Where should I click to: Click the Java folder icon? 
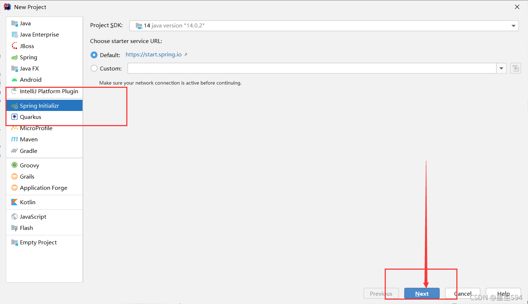pos(14,23)
